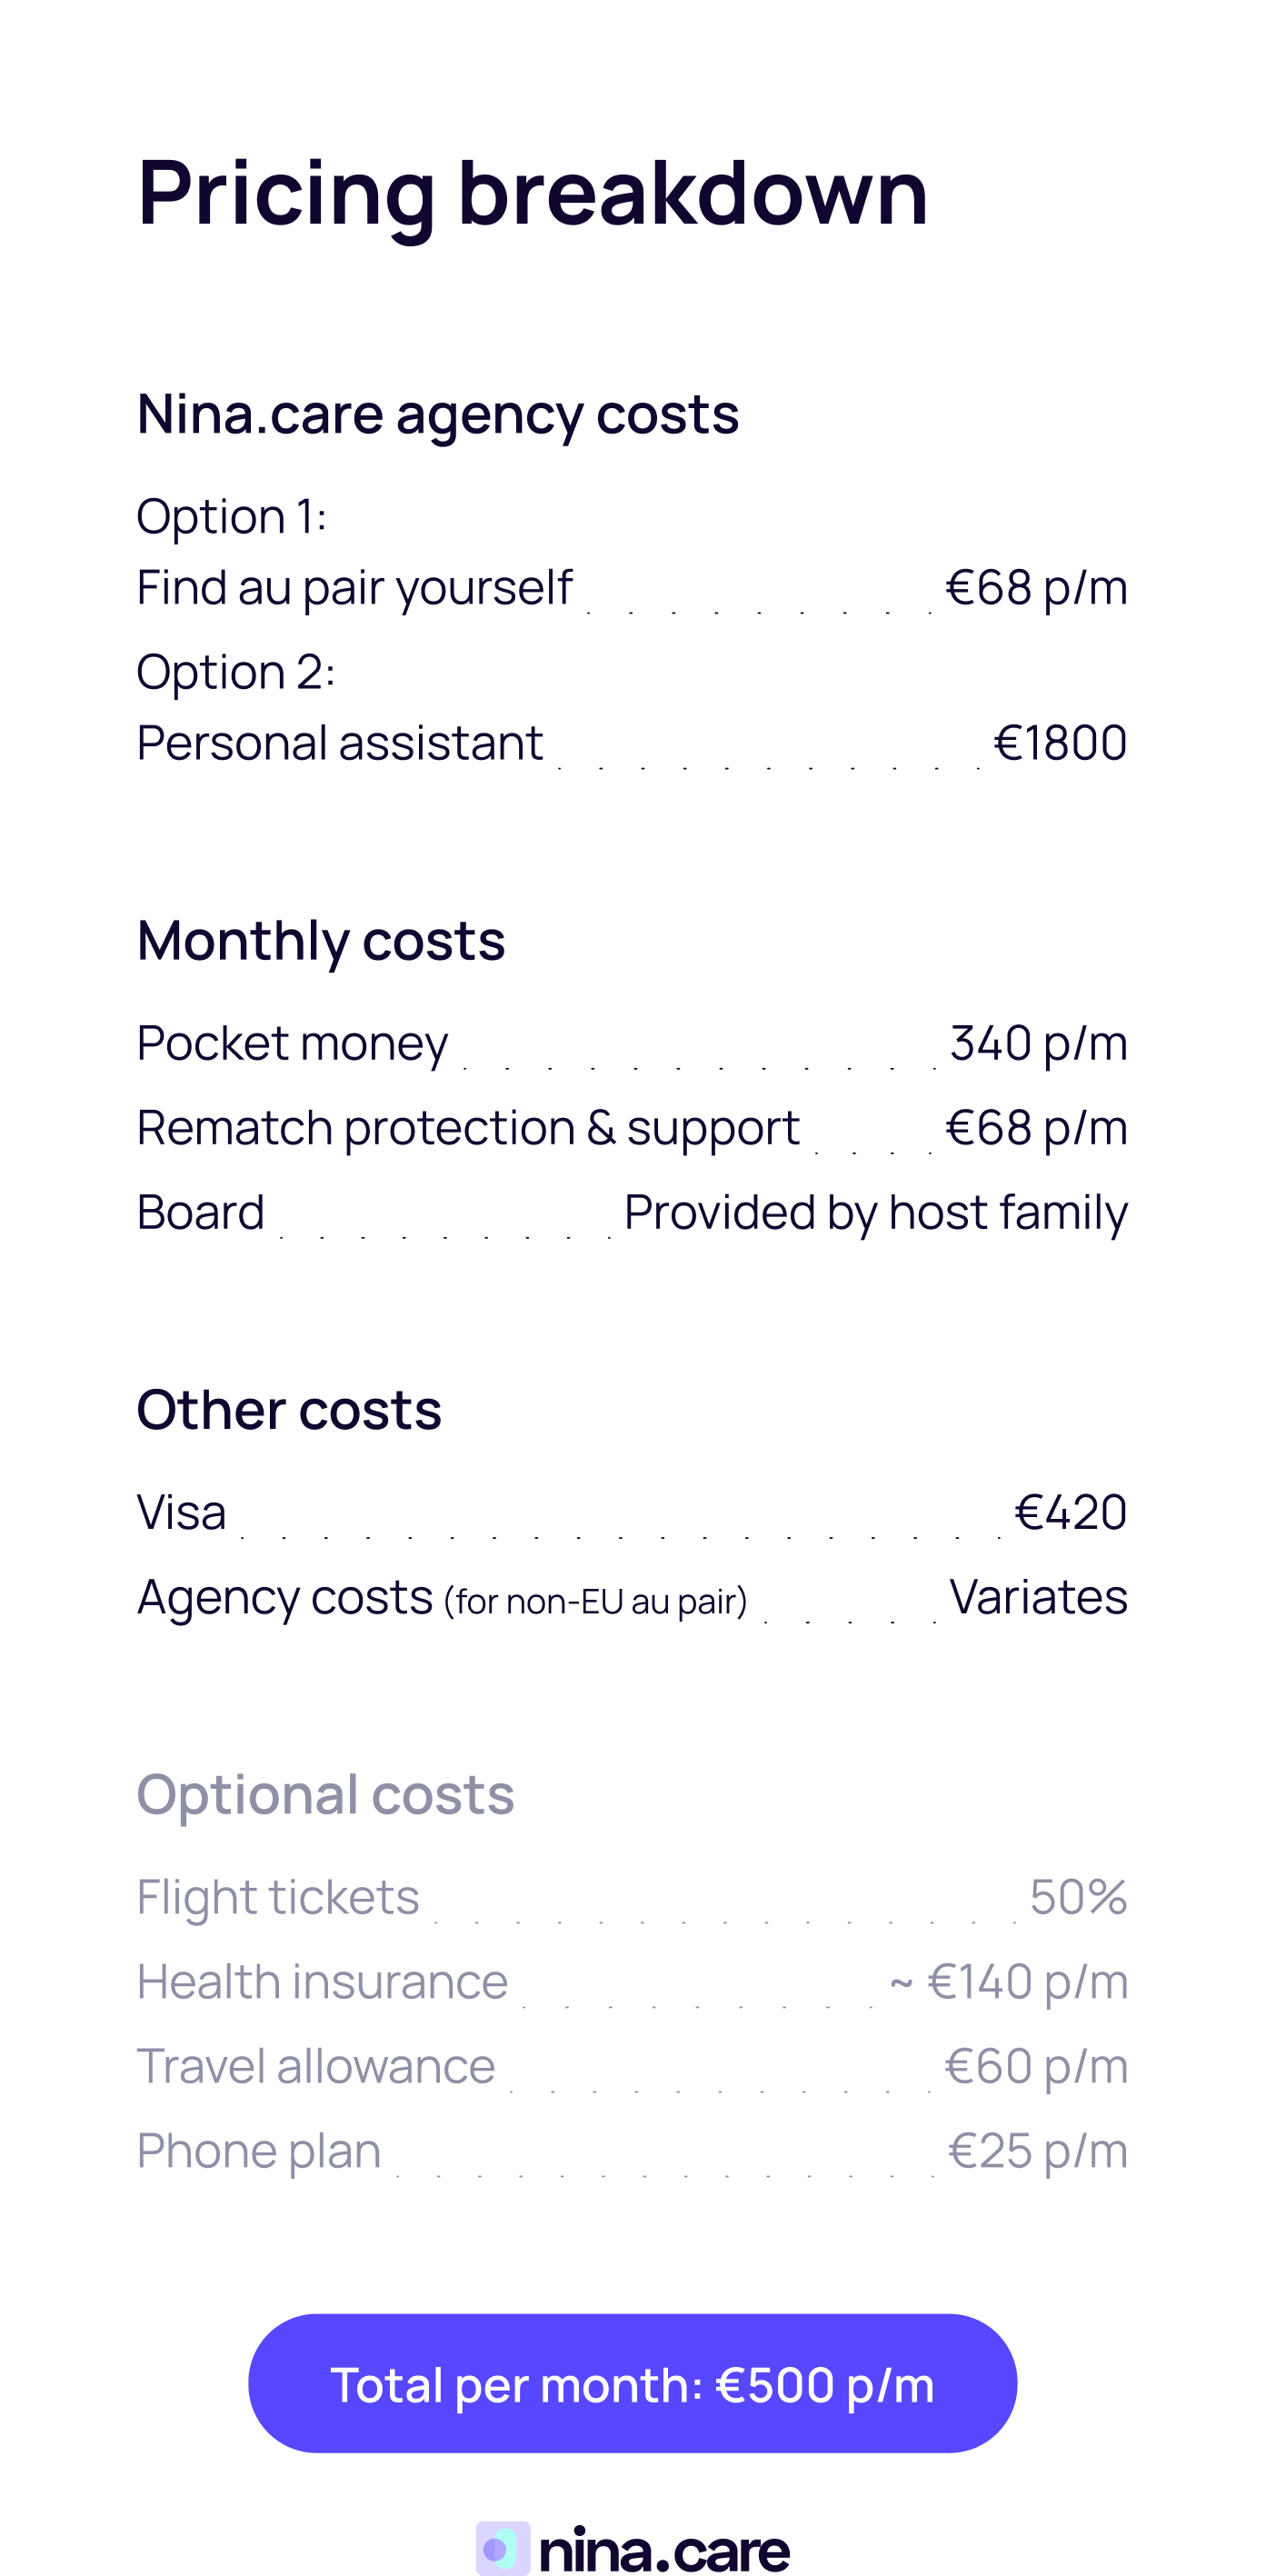Choose the Personal assistant option label
The width and height of the screenshot is (1266, 2576).
coord(339,743)
